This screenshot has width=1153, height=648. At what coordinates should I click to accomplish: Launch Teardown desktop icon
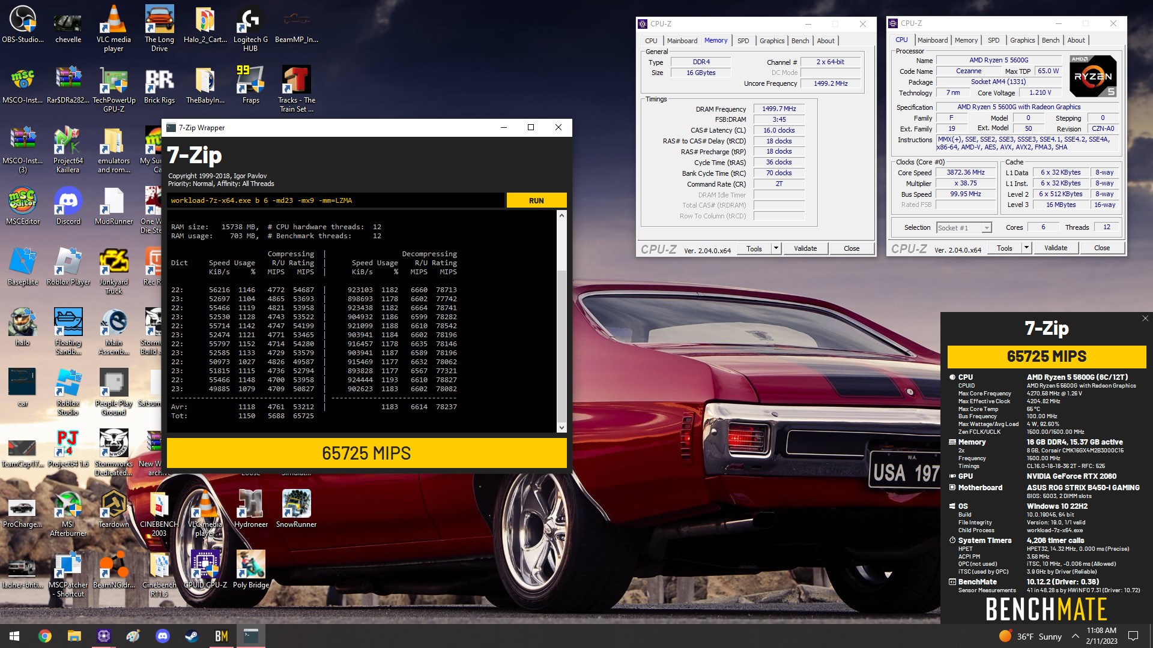113,509
